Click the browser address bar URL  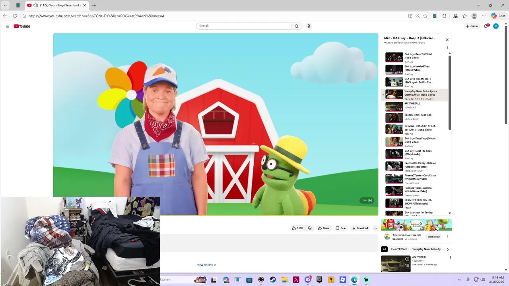(x=96, y=16)
